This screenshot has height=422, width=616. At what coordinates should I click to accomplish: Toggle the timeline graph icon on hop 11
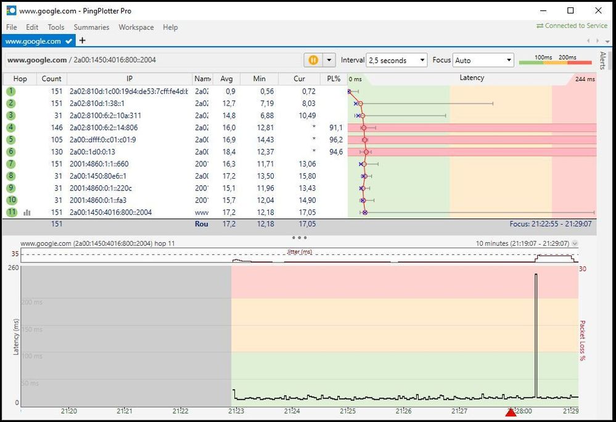27,213
